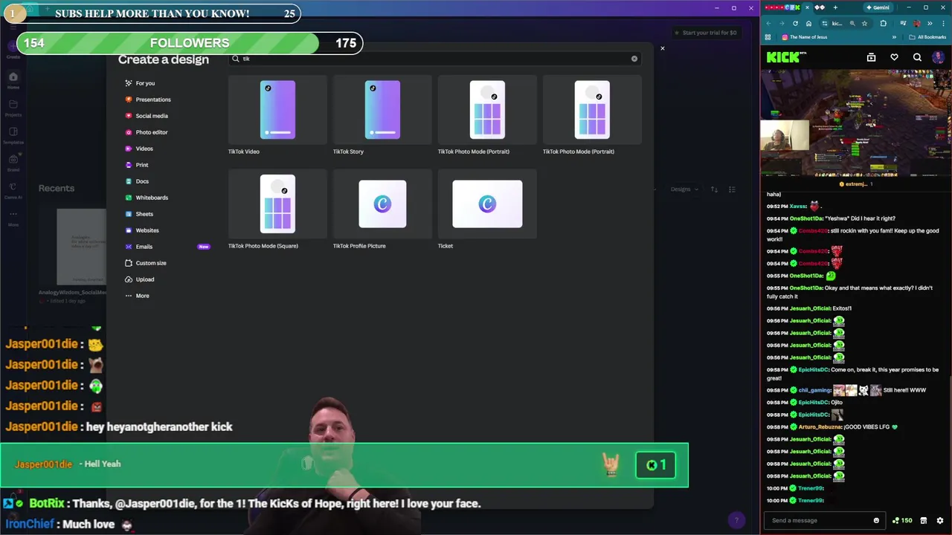
Task: Click the Send a message chat field
Action: [x=818, y=520]
